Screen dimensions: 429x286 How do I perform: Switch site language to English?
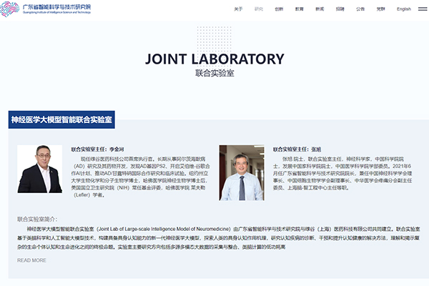pos(404,9)
